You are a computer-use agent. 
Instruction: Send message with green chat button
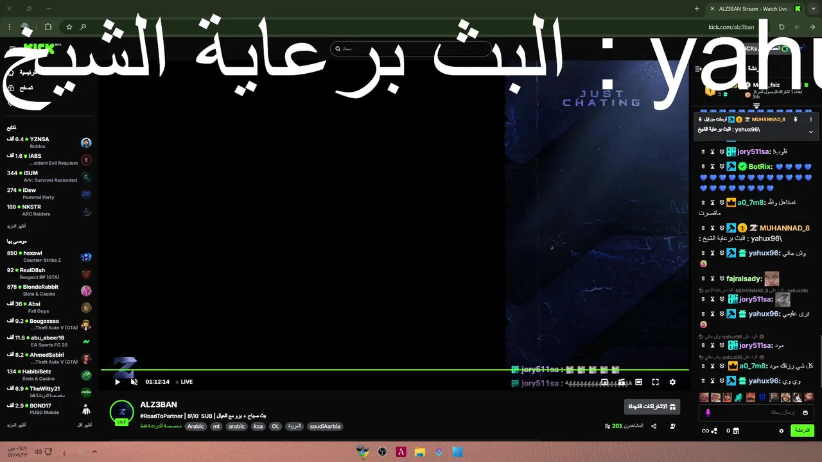pos(802,430)
